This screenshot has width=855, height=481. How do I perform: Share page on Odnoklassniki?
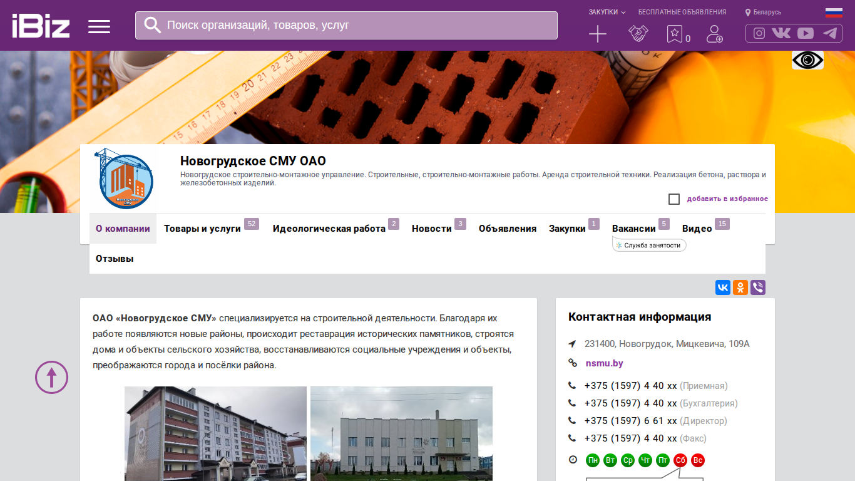click(x=740, y=287)
